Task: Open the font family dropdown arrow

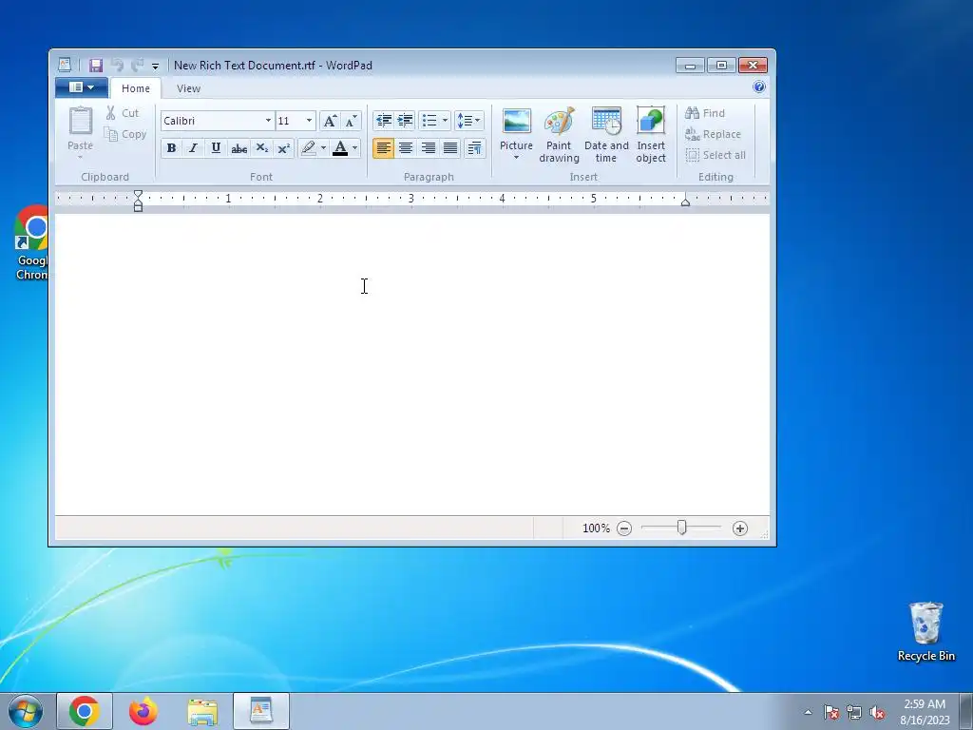Action: (x=268, y=121)
